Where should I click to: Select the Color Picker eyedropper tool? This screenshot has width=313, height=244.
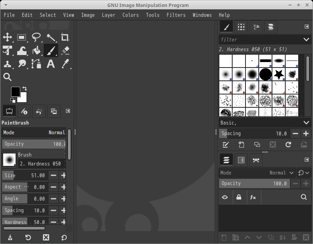pos(65,64)
